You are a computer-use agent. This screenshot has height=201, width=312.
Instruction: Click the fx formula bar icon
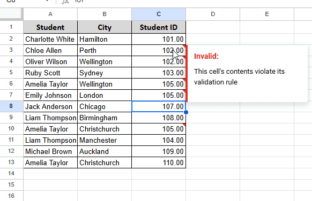tap(65, 2)
